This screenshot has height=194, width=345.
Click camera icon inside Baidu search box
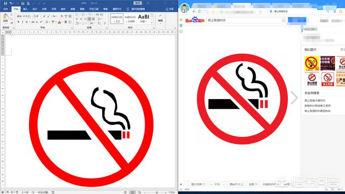(x=284, y=20)
